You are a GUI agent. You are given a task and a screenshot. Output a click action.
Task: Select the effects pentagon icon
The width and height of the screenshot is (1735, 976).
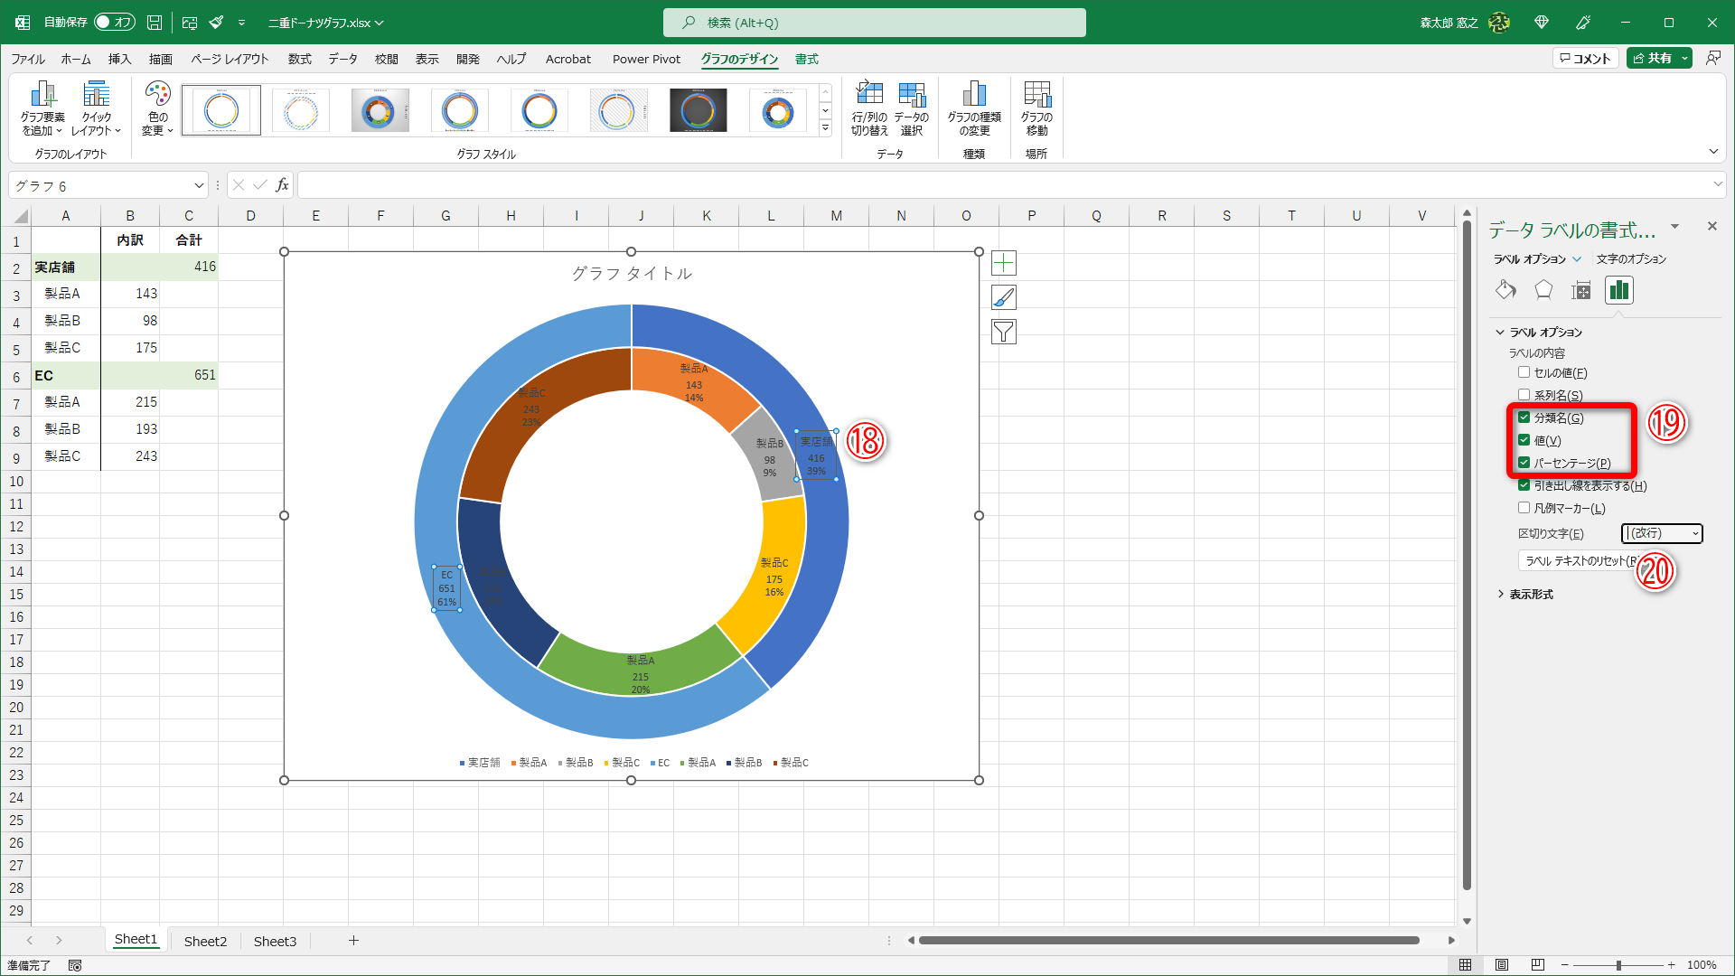[1543, 290]
